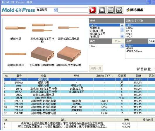Screen dimensions: 155x131
Task: Click the 特点 list scroll down arrow
Action: [x=122, y=36]
